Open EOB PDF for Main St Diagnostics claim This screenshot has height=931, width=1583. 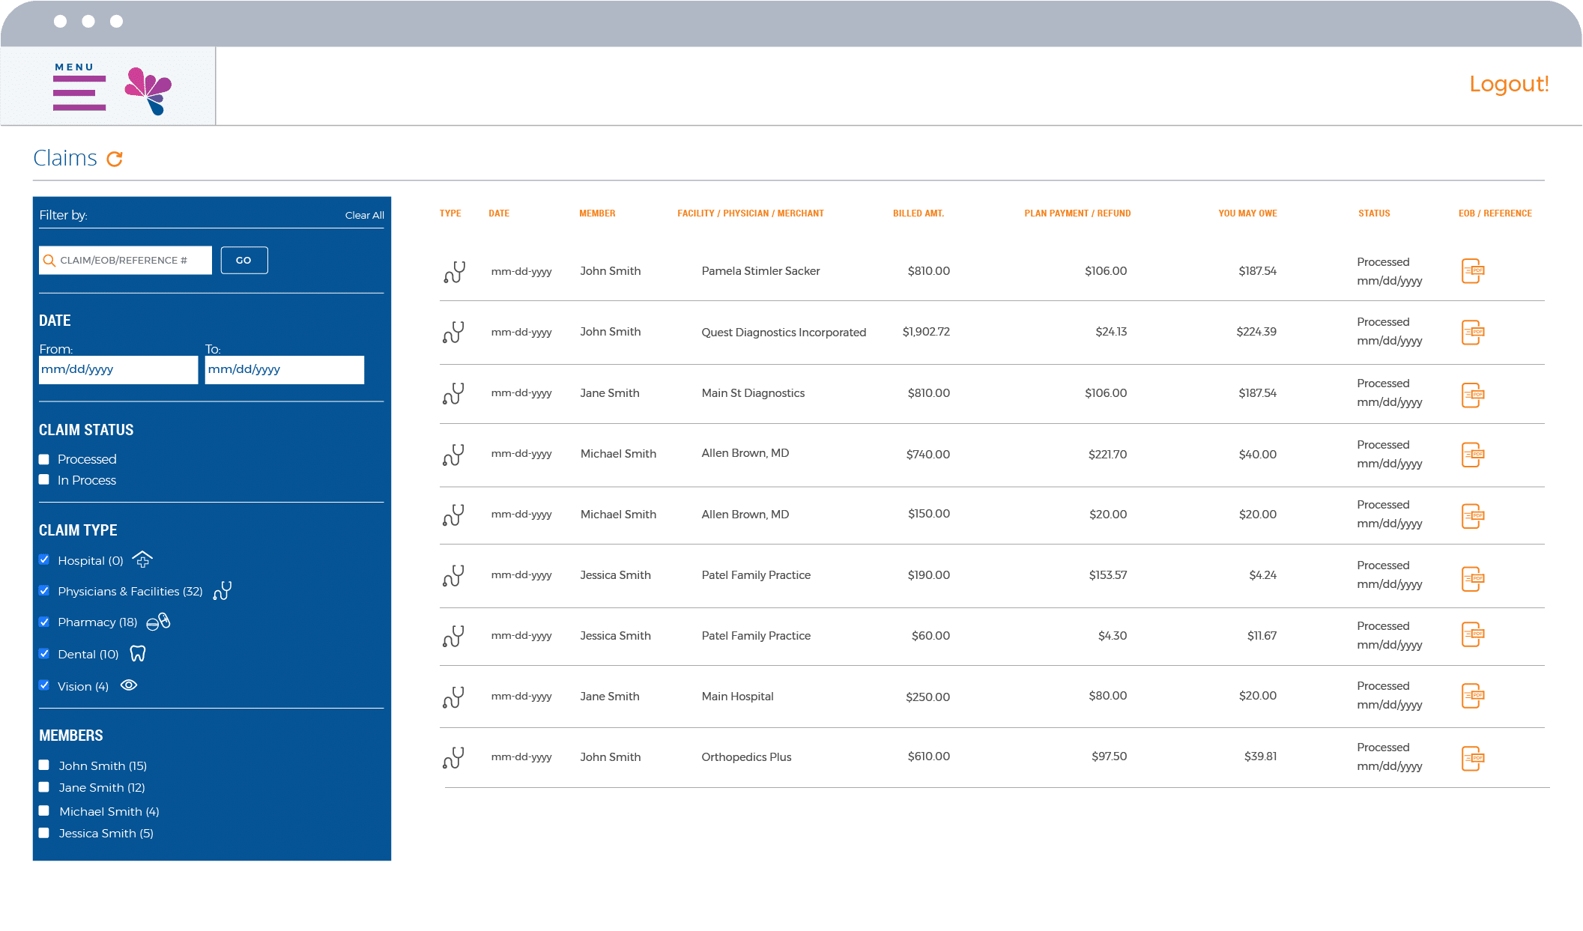point(1472,395)
